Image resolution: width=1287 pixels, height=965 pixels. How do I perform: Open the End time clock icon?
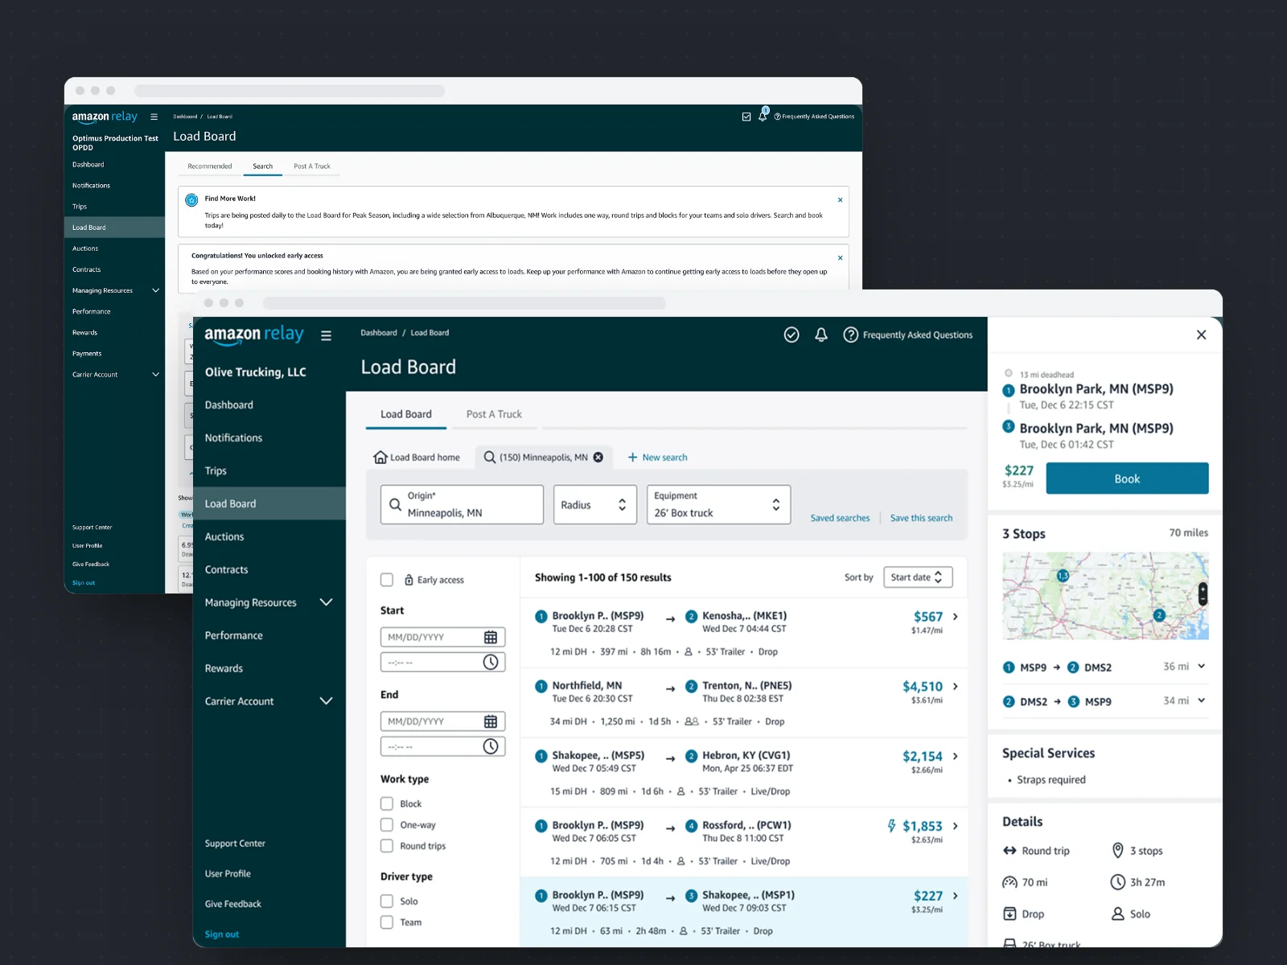[x=491, y=746]
